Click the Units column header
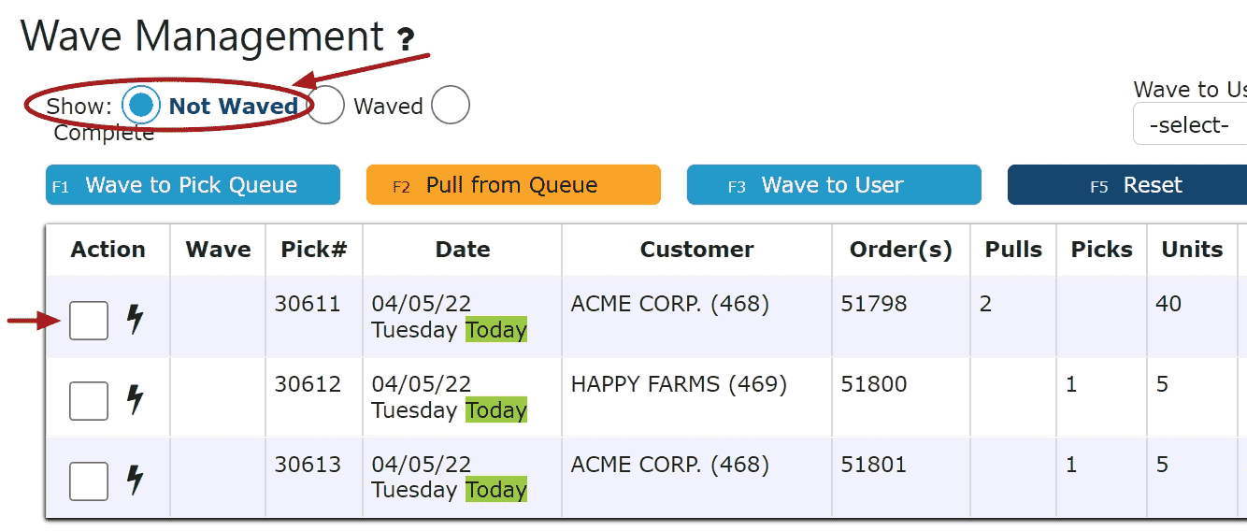 pos(1192,250)
